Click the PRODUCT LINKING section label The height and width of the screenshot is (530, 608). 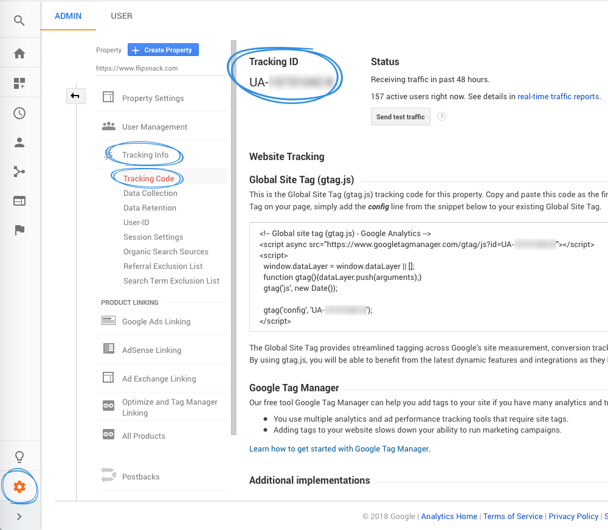coord(130,302)
